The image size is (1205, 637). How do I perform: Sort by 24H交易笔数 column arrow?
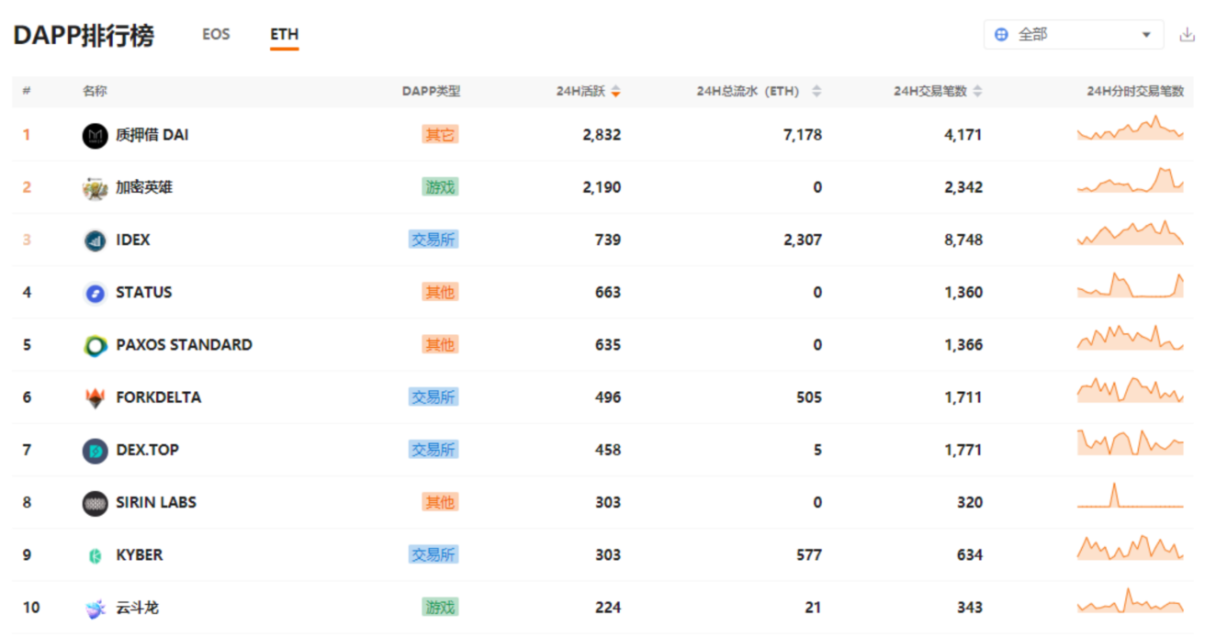click(x=977, y=92)
